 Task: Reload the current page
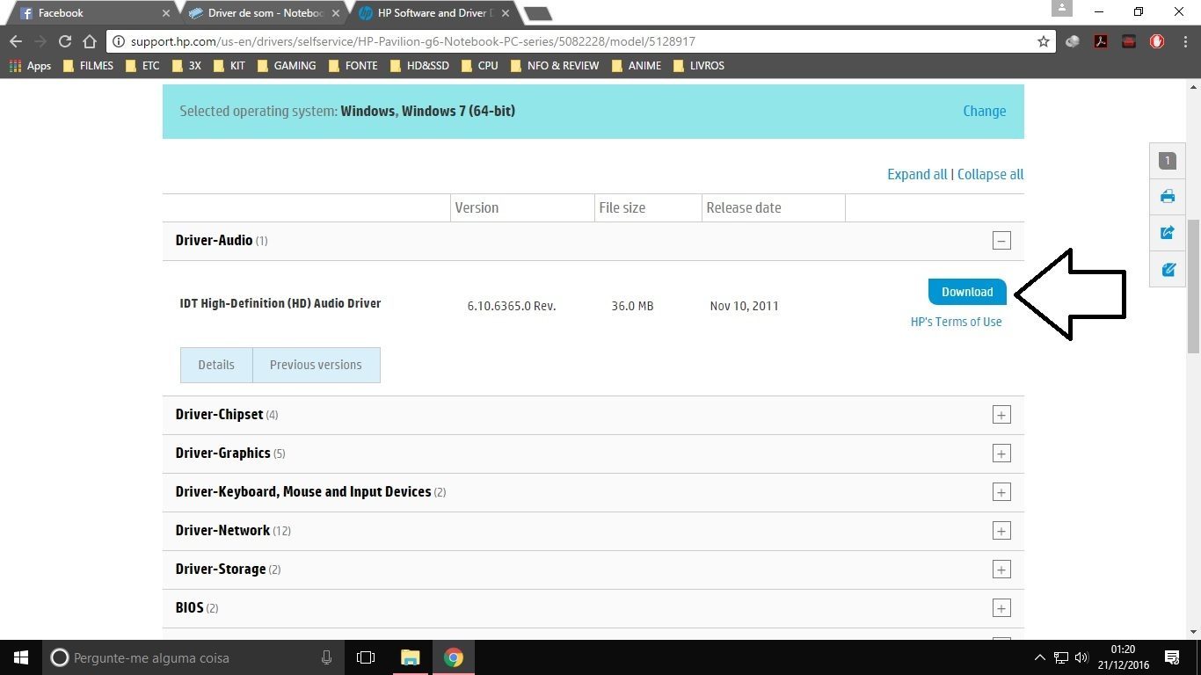click(65, 41)
